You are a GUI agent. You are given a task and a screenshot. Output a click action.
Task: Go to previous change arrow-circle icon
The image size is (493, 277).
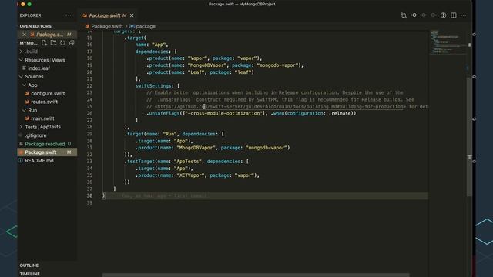pyautogui.click(x=414, y=15)
